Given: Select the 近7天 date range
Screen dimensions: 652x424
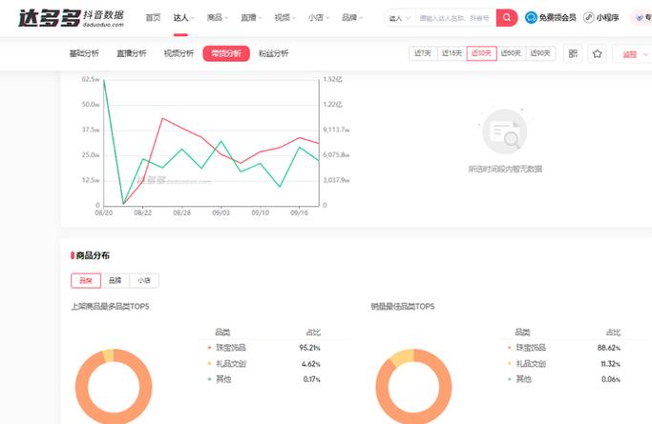Looking at the screenshot, I should pos(422,53).
